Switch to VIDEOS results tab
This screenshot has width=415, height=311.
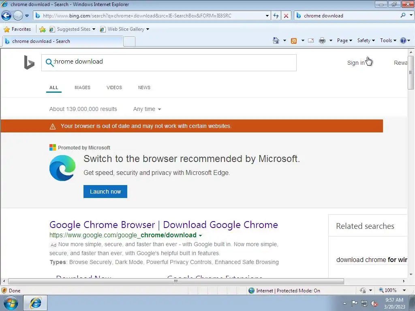point(114,87)
